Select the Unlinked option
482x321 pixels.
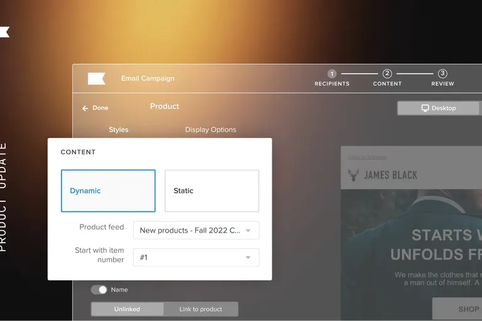127,309
